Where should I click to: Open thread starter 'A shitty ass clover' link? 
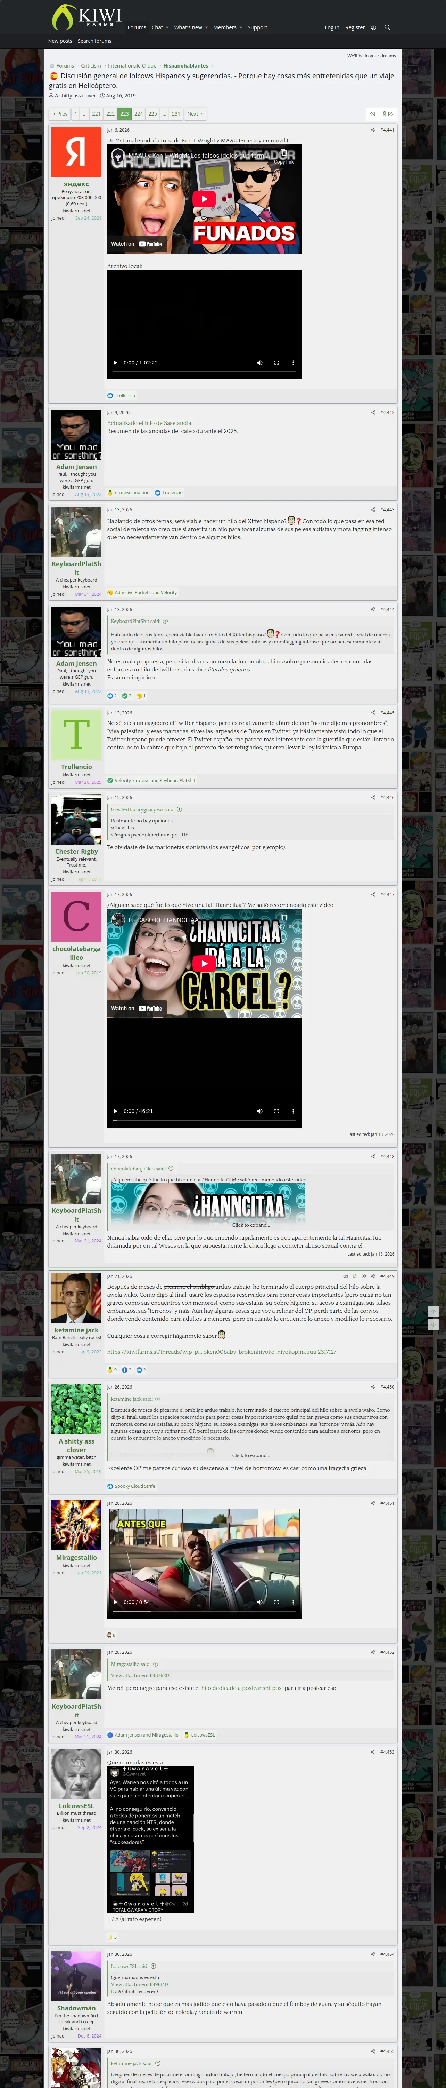click(x=75, y=96)
